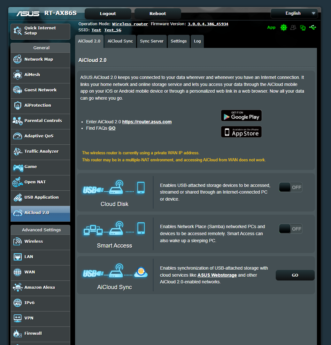The image size is (331, 345).
Task: Open Network Map menu item
Action: (41, 59)
